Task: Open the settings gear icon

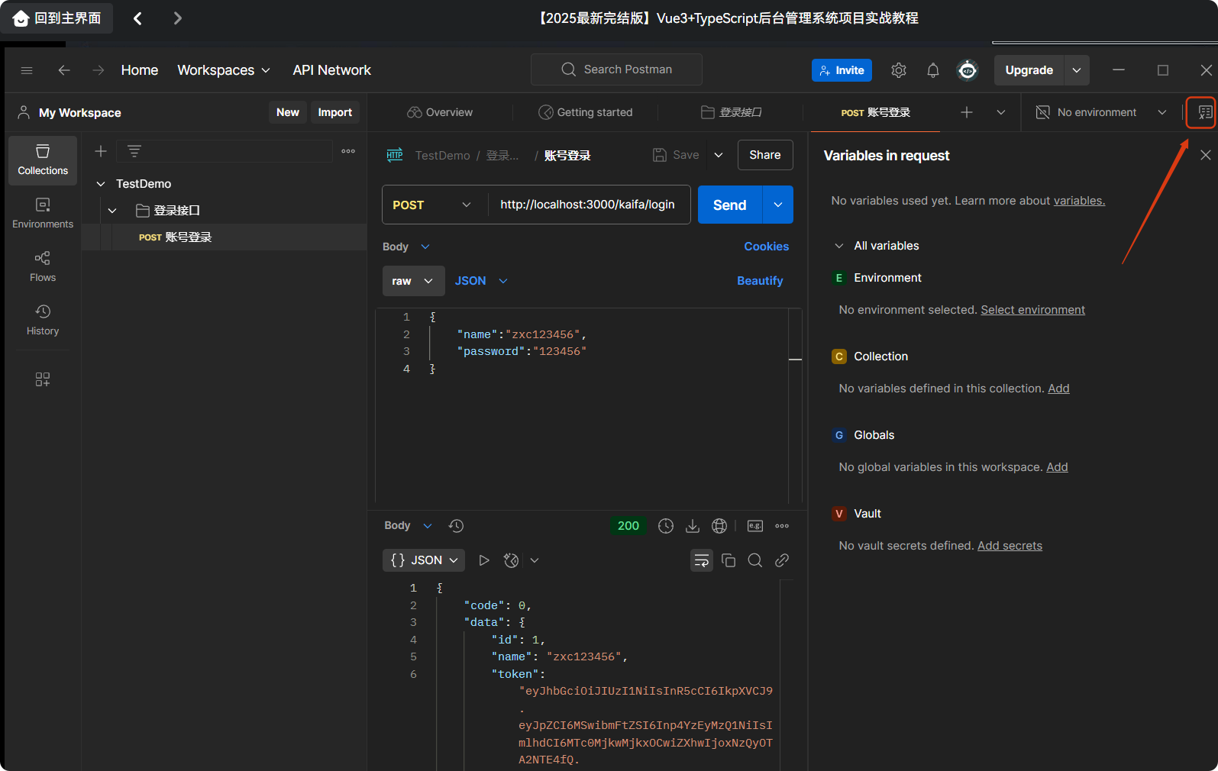Action: pyautogui.click(x=899, y=70)
